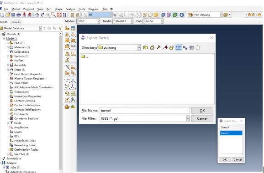Go to home directory in Export dialog
The width and height of the screenshot is (264, 173).
152,48
